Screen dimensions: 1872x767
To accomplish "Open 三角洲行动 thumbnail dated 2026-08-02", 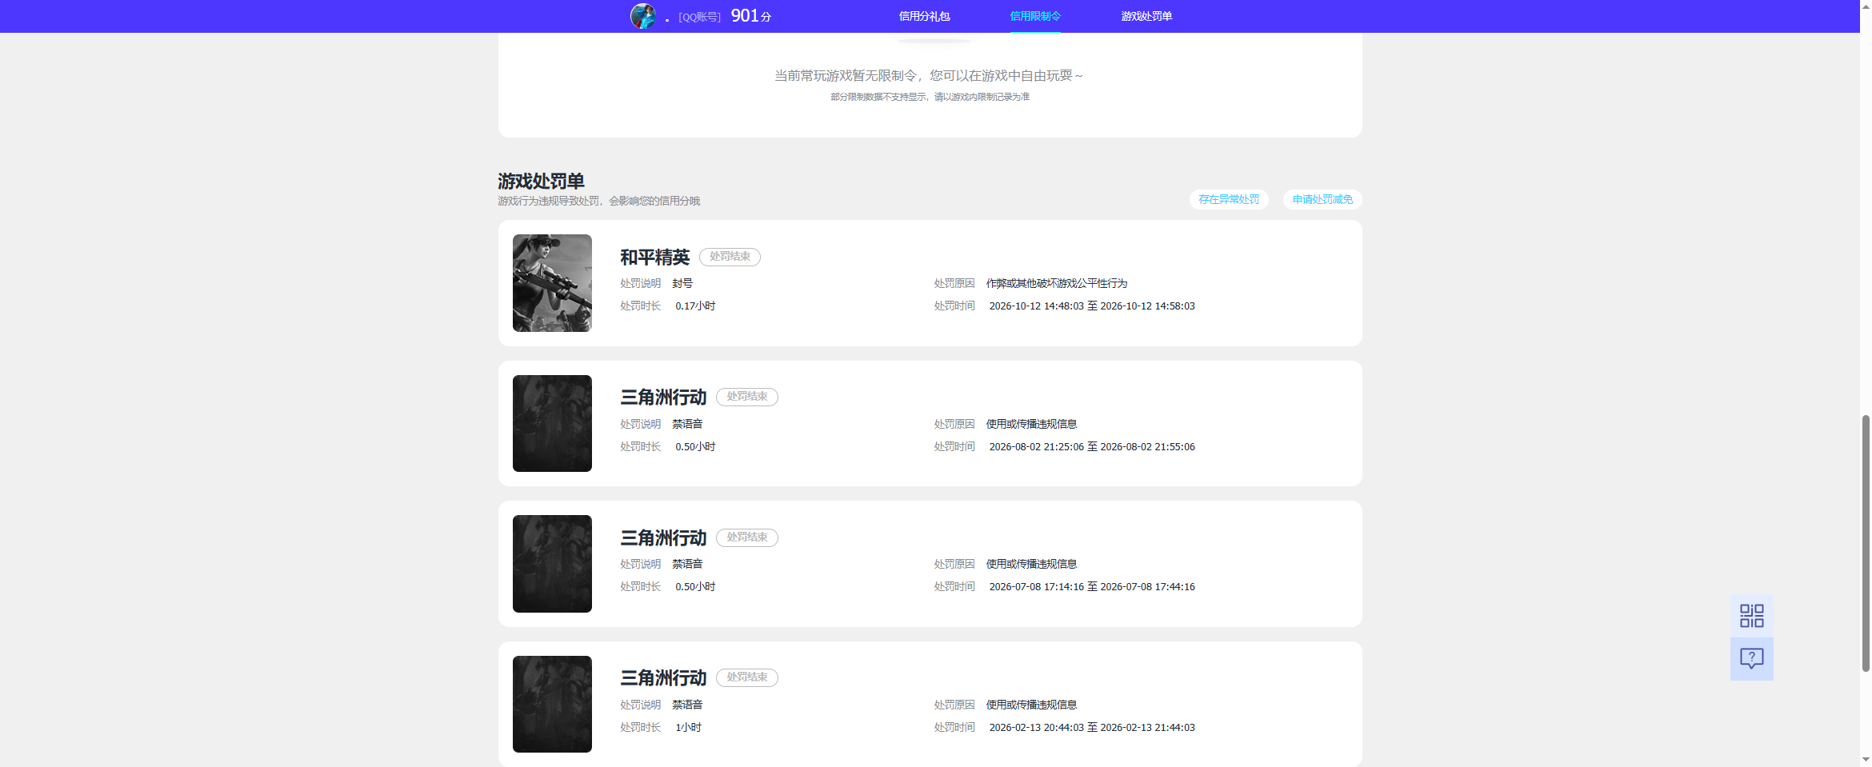I will [552, 423].
